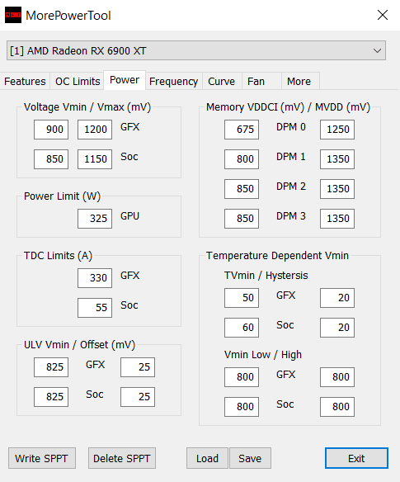Click the MorePowerTool app icon in the title bar
400x482 pixels.
pos(13,15)
